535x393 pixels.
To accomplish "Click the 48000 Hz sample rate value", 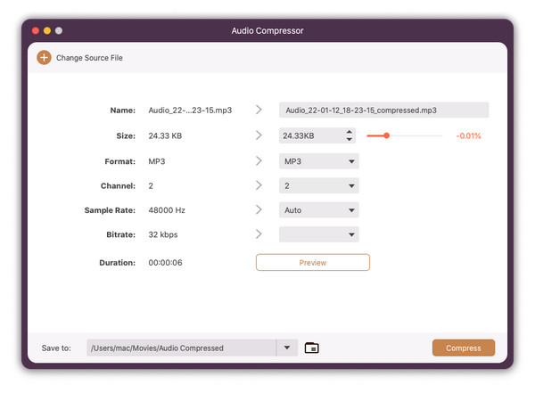I will click(x=167, y=210).
